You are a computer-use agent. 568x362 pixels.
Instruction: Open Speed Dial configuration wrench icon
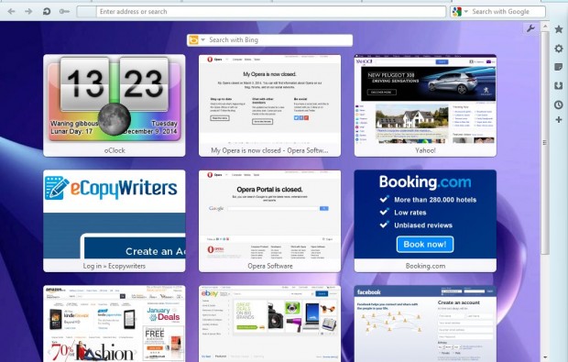[530, 28]
